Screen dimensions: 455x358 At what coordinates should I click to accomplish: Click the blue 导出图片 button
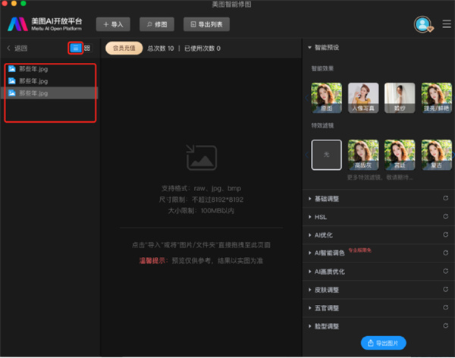click(385, 344)
